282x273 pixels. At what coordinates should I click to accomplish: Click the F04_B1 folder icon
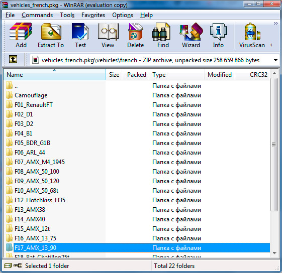click(9, 133)
